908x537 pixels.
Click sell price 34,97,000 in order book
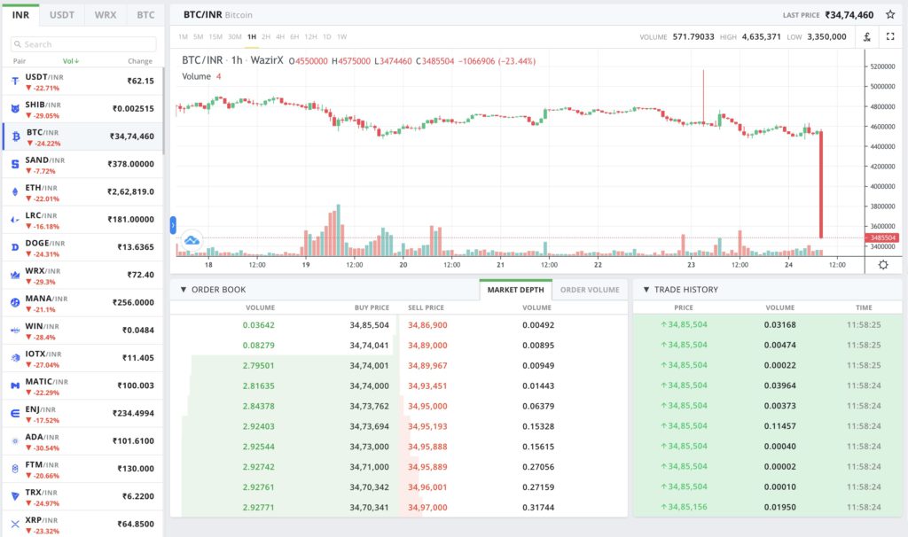[427, 508]
